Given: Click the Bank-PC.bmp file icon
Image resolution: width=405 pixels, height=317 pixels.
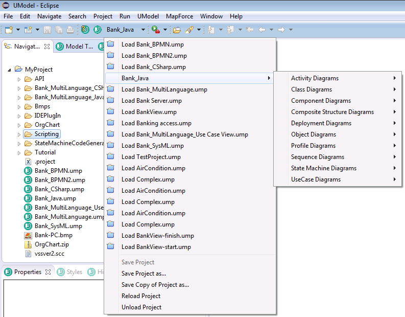Looking at the screenshot, I should (x=28, y=235).
